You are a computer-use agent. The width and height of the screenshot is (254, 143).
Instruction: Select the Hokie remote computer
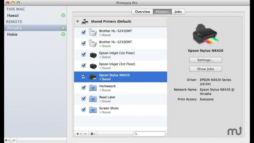pos(35,34)
